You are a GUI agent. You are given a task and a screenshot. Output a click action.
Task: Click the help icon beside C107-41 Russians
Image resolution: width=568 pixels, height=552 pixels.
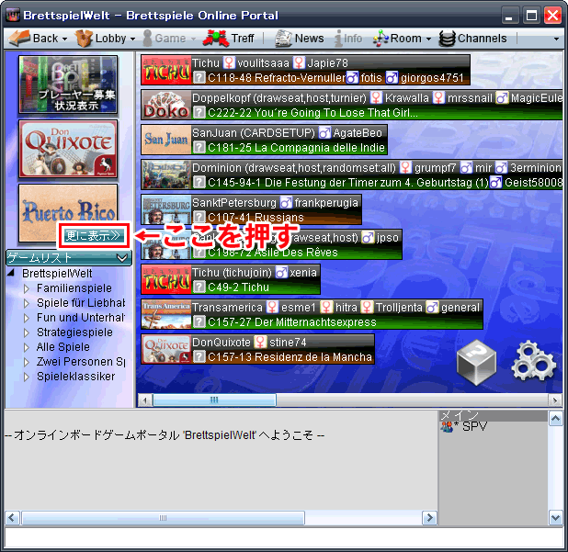[x=199, y=217]
